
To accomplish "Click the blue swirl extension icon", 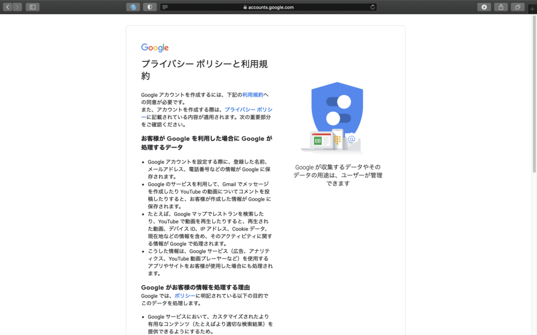I will (133, 7).
